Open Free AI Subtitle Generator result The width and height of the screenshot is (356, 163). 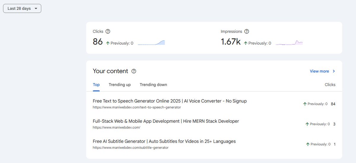164,141
